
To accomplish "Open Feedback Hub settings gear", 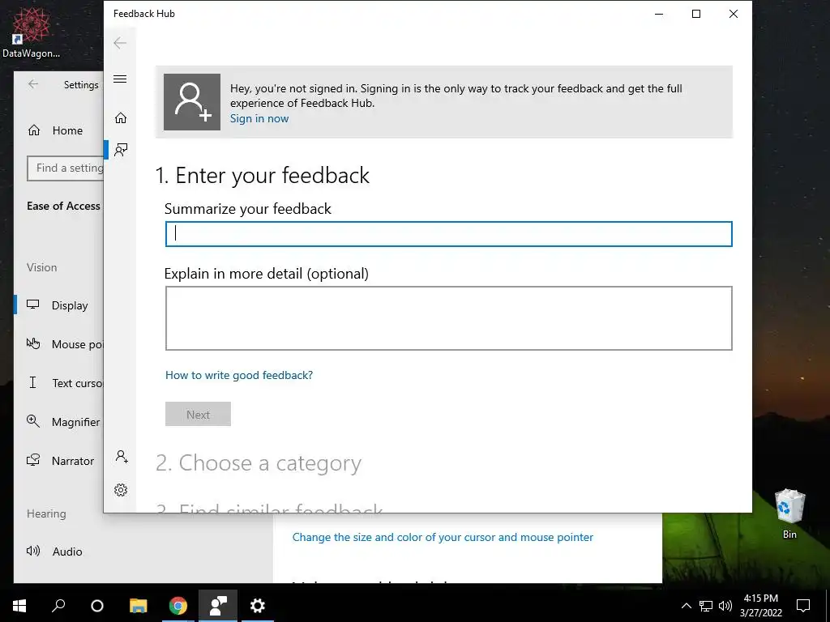I will coord(121,490).
